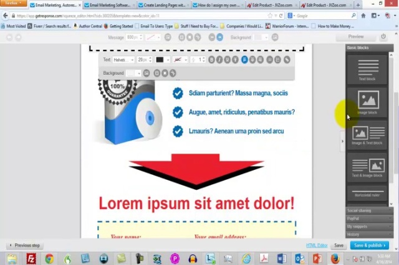This screenshot has height=265, width=399.
Task: Click the blocks list scroll down arrow
Action: point(391,203)
